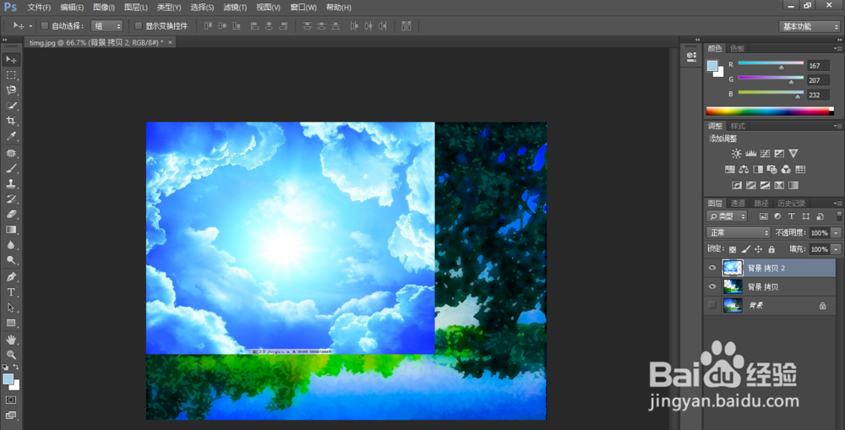Screen dimensions: 845x430
Task: Toggle lock position
Action: click(x=758, y=249)
